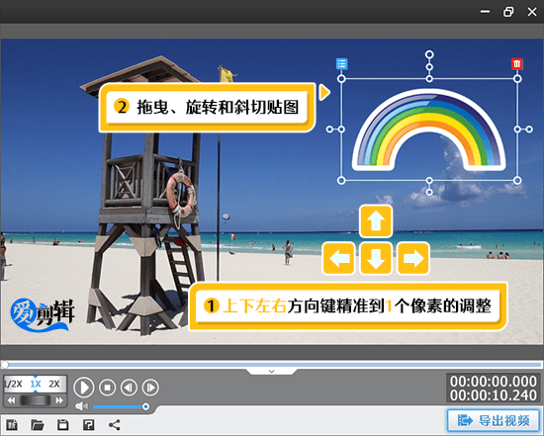Screen dimensions: 544x436
Task: Open the blue sticker settings list icon
Action: (342, 64)
